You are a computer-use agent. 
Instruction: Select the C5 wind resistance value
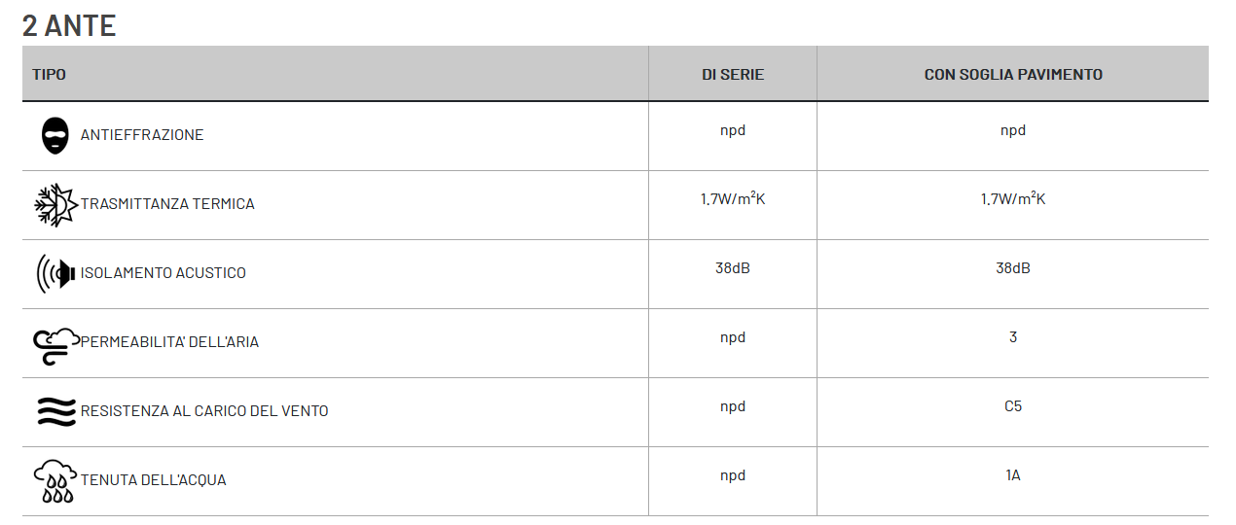tap(1013, 406)
